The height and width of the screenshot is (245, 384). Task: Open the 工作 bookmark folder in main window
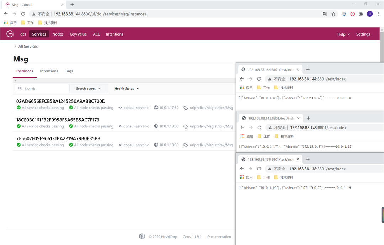pyautogui.click(x=28, y=22)
